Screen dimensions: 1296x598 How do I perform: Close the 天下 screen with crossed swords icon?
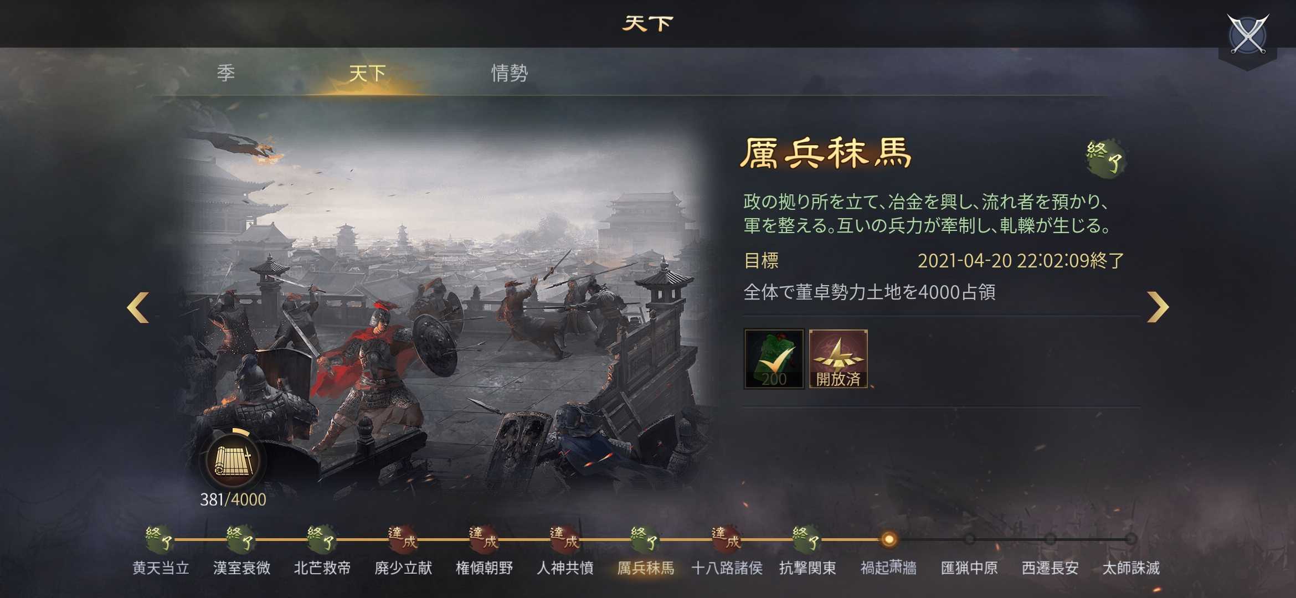click(1247, 34)
